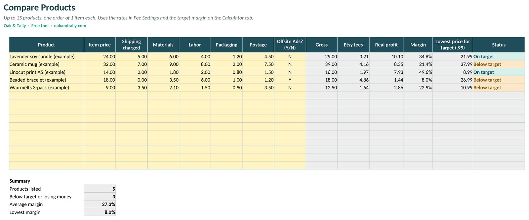
Task: Select Lavender candle Etsy fees 3.21
Action: 353,56
